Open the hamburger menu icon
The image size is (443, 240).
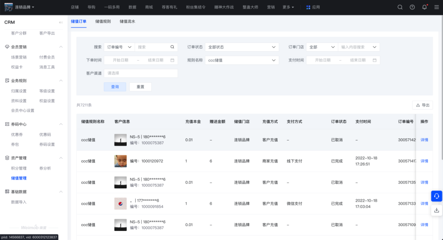436,7
